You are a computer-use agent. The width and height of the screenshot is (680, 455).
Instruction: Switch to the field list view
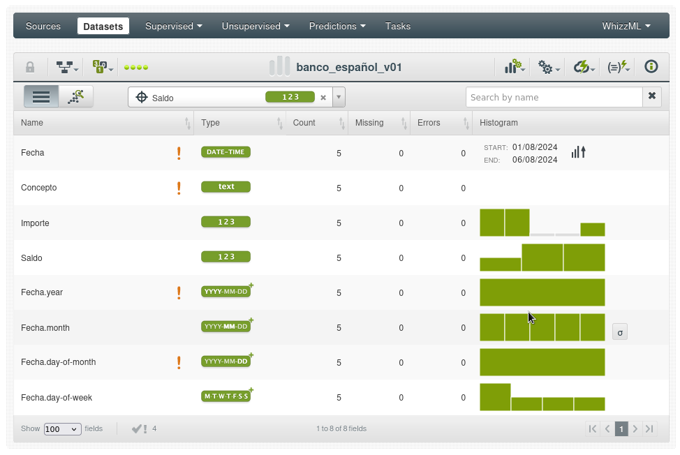(x=41, y=96)
